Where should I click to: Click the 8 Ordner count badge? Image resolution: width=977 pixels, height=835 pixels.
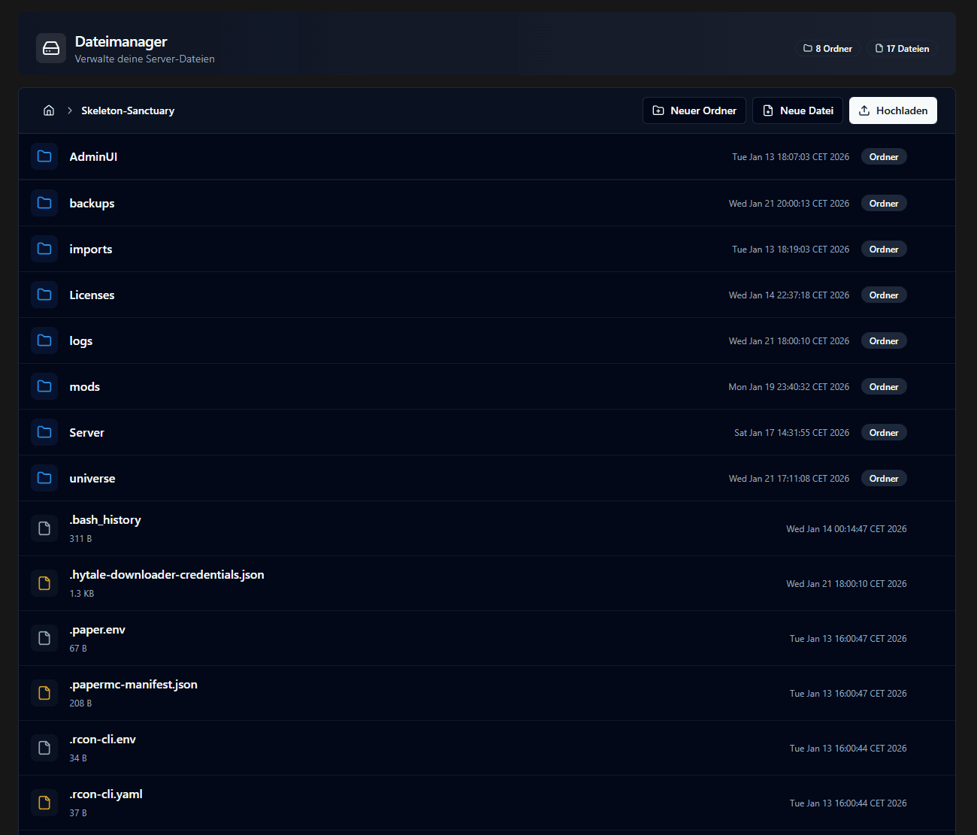pos(827,49)
